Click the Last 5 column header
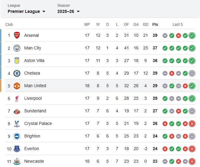Screen dimensions: 200x167 pos(178,24)
